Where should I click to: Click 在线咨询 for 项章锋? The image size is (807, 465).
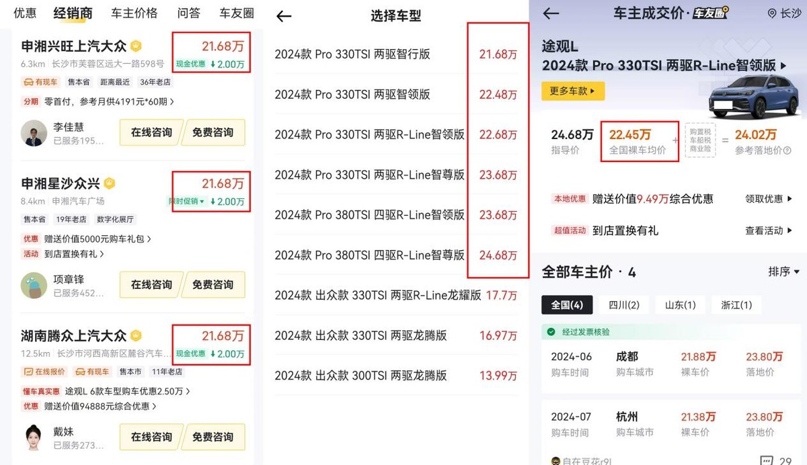151,284
